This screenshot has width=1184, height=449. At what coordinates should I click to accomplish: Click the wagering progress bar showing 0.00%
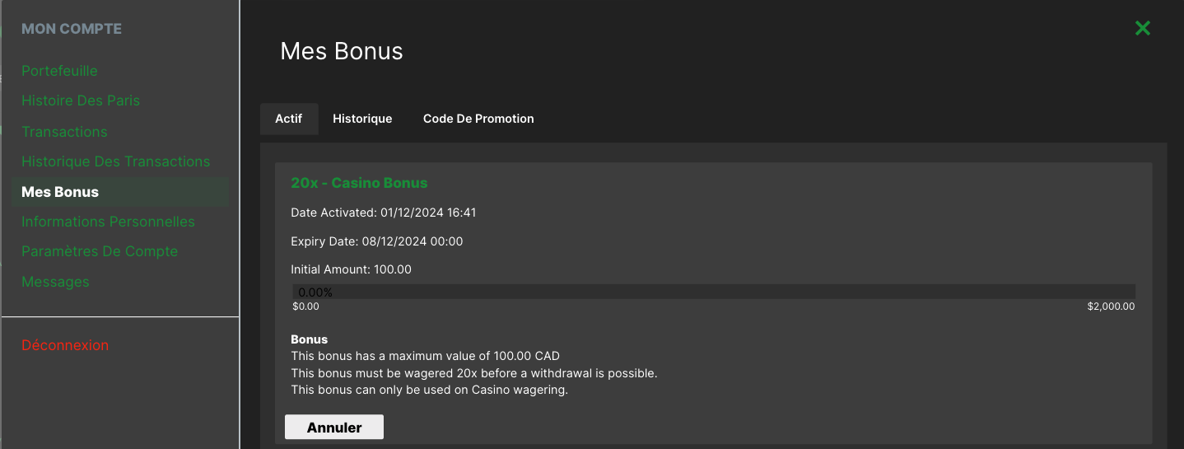pyautogui.click(x=713, y=292)
